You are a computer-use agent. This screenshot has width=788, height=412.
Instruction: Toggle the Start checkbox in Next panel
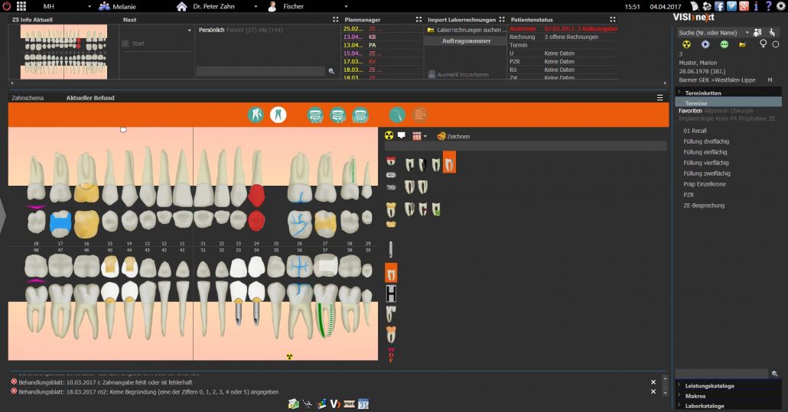pos(125,44)
